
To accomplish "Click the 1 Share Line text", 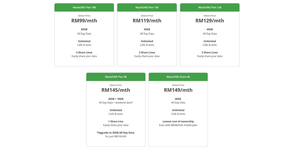I will click(x=116, y=121).
